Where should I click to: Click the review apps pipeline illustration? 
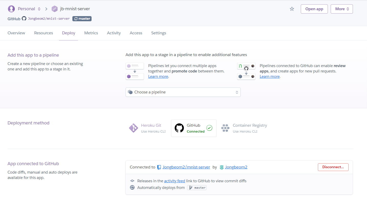coord(246,71)
